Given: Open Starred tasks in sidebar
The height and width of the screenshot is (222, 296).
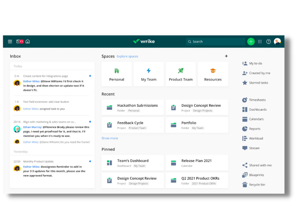Looking at the screenshot, I should (x=255, y=83).
